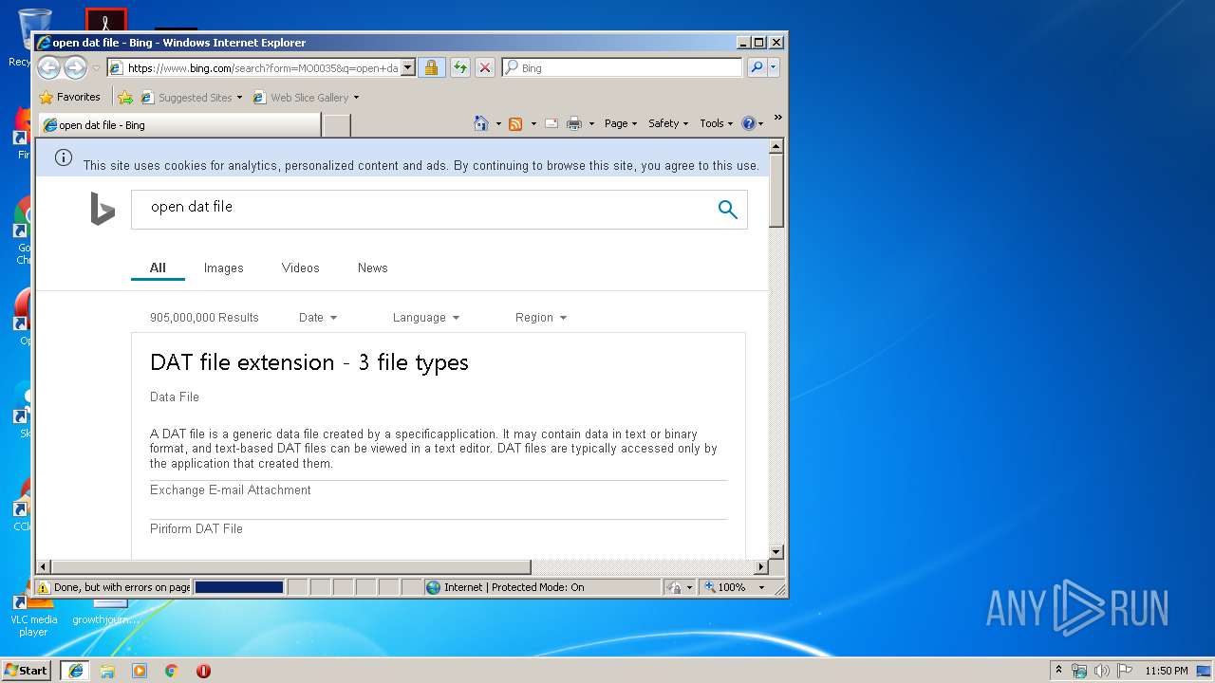Viewport: 1215px width, 683px height.
Task: Refresh the page with the green arrows icon
Action: (460, 67)
